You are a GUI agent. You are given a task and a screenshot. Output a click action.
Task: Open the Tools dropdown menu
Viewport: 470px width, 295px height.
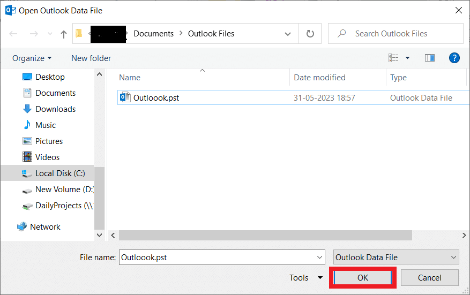[306, 278]
